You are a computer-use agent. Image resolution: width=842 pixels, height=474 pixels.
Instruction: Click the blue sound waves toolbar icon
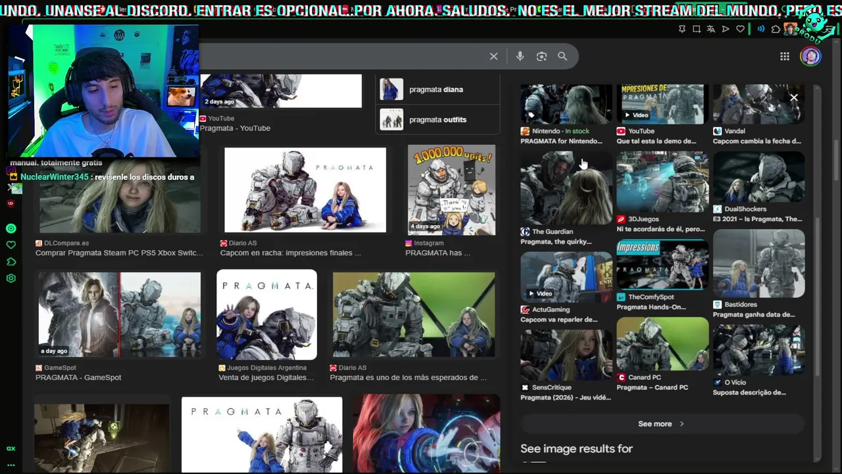click(x=761, y=29)
